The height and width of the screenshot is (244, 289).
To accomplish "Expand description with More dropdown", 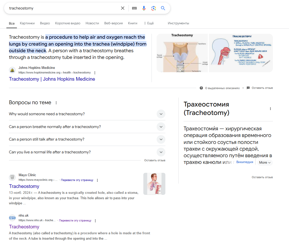I will 265,163.
